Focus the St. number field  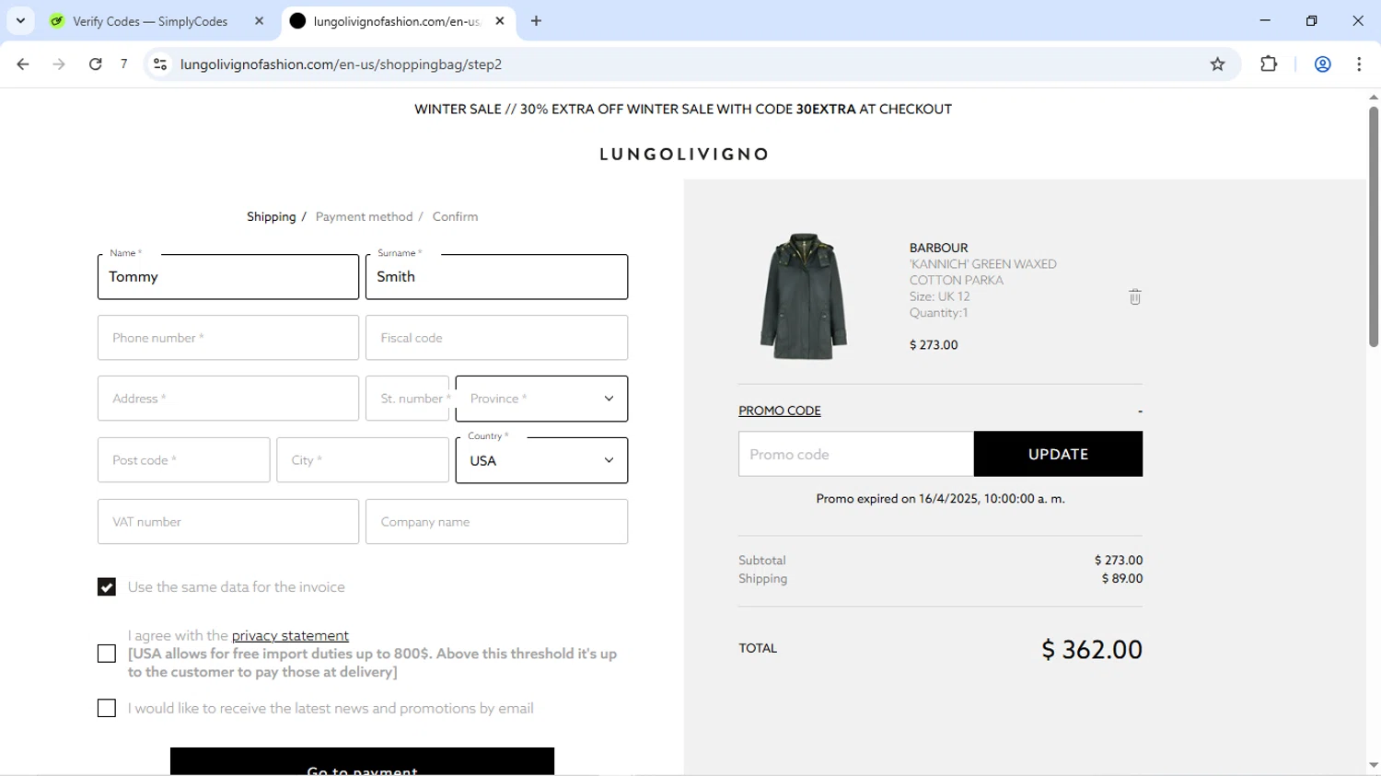[x=407, y=399]
